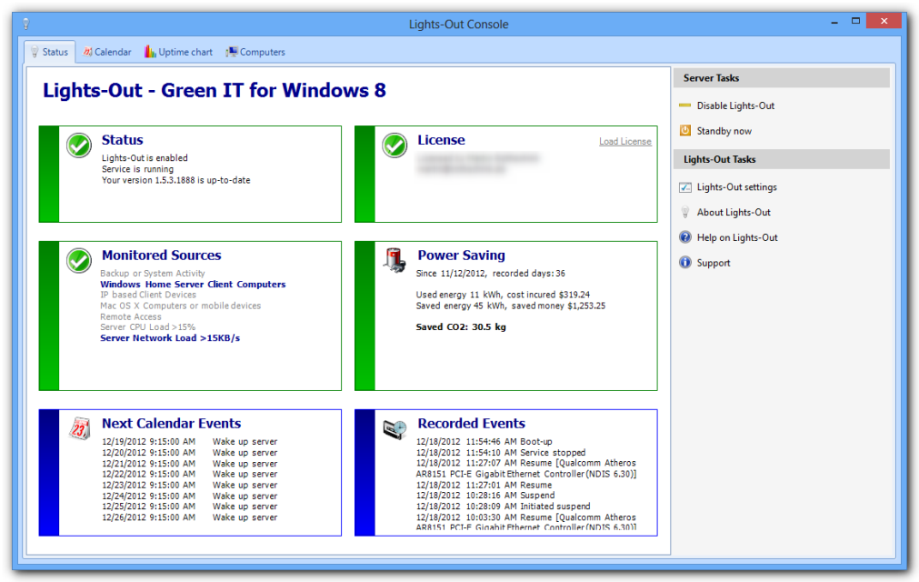Click the yellow Disable Lights-Out icon

[684, 105]
